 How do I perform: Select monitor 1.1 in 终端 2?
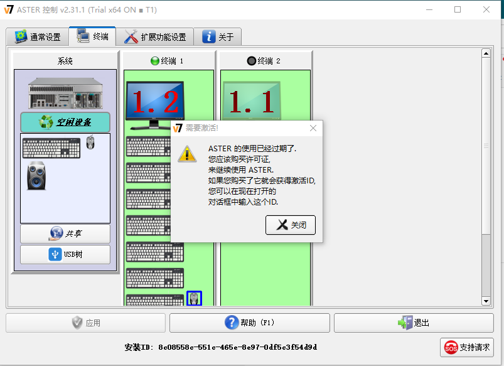(x=252, y=101)
